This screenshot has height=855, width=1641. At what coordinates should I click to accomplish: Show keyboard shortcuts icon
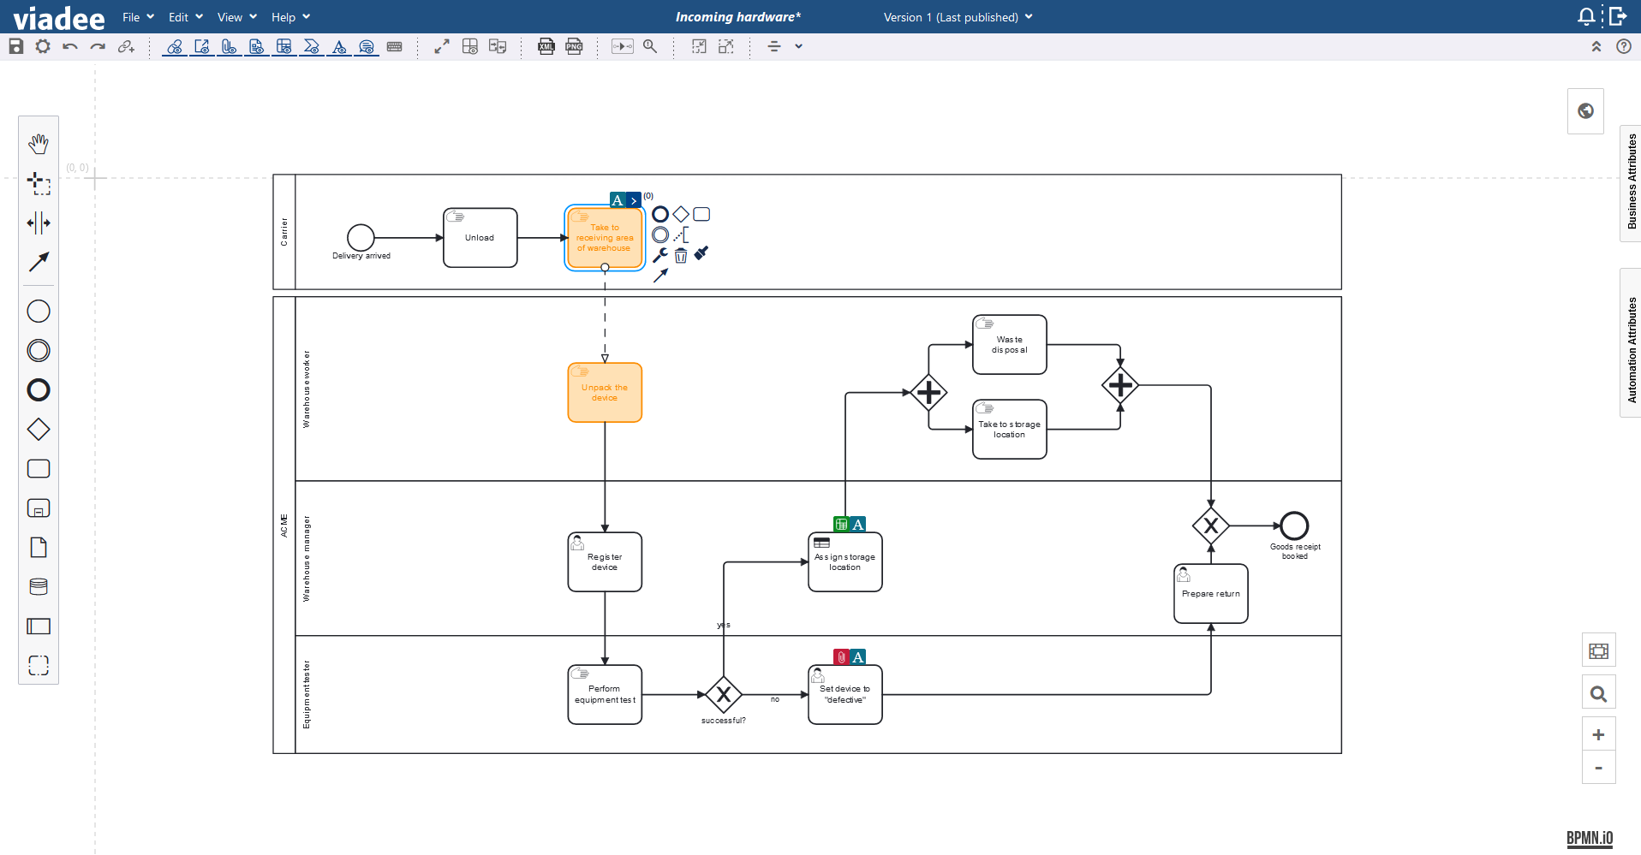[395, 46]
